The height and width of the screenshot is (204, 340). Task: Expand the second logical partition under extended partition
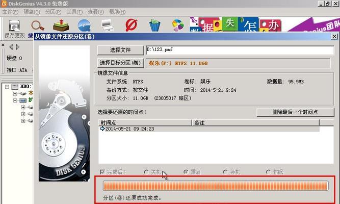point(23,114)
